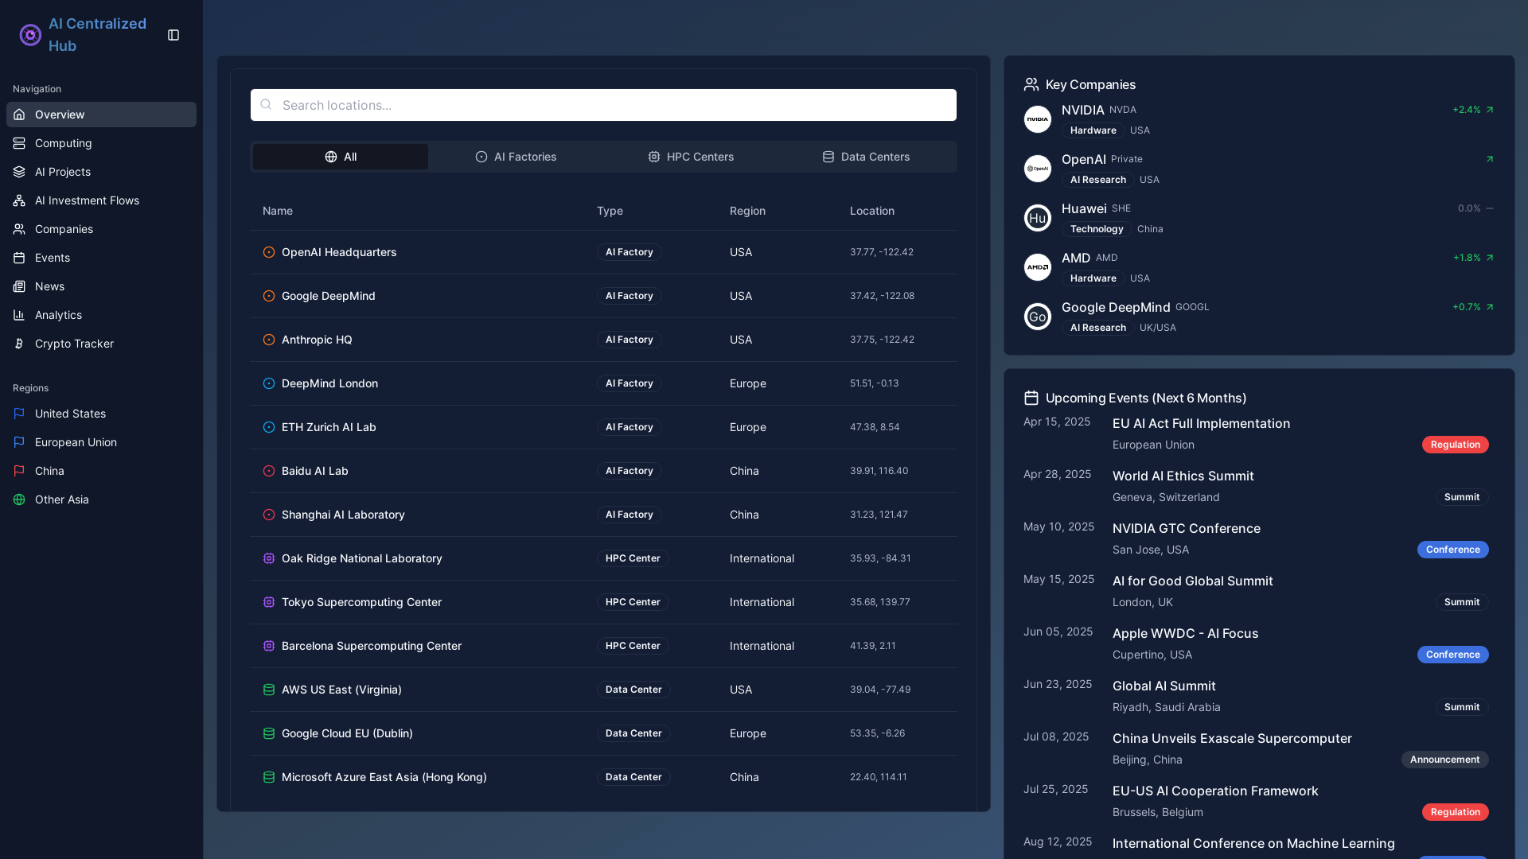This screenshot has width=1528, height=859.
Task: Click the OpenAI trend arrow icon
Action: [1490, 159]
